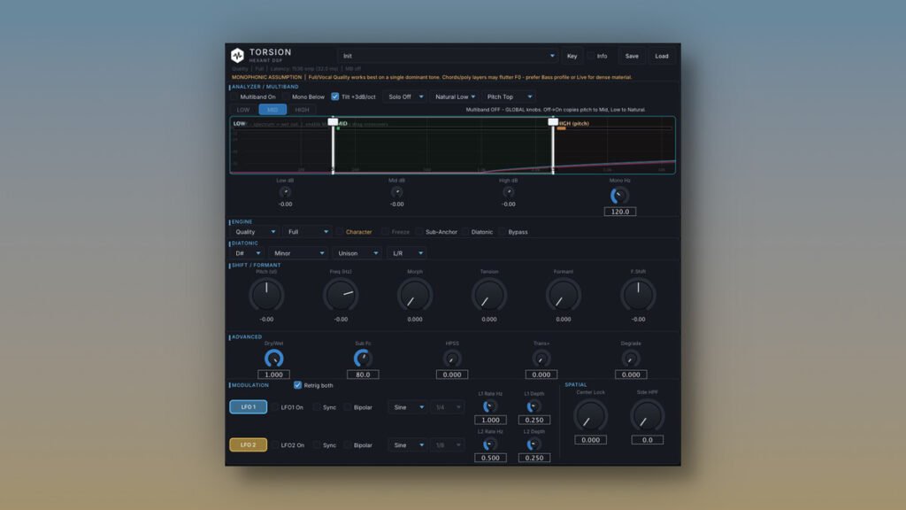Viewport: 906px width, 510px height.
Task: Click the Formant knob
Action: coord(564,295)
